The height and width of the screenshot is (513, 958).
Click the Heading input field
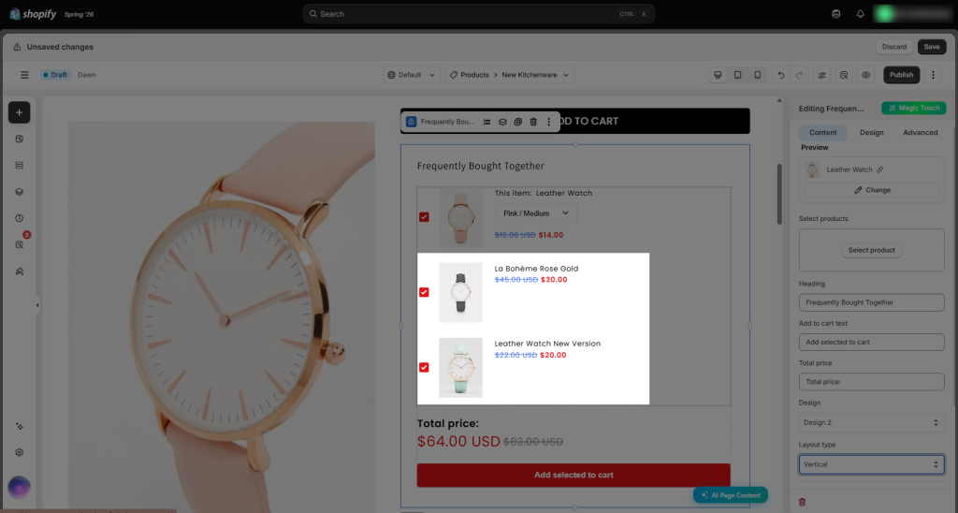[871, 302]
